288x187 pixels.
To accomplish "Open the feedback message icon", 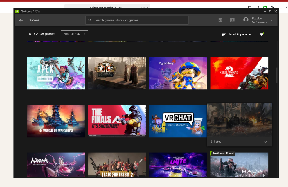I will point(232,20).
